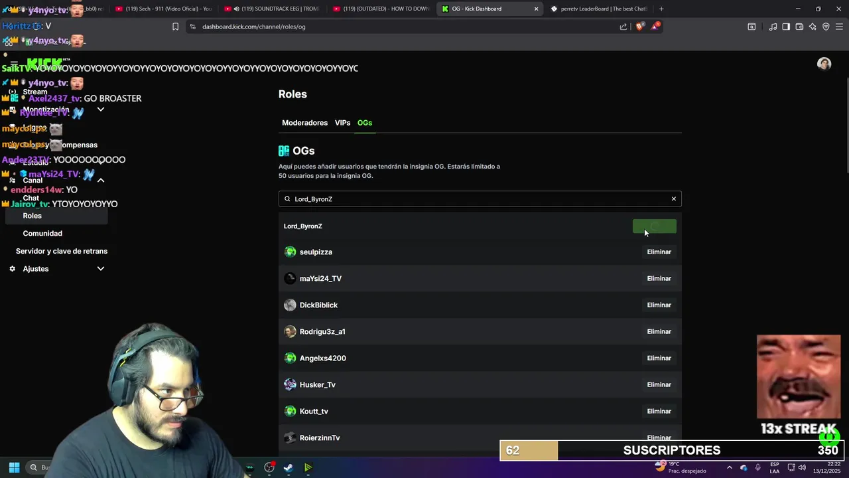Expand the Ajustes section chevron
The image size is (849, 478).
(101, 269)
